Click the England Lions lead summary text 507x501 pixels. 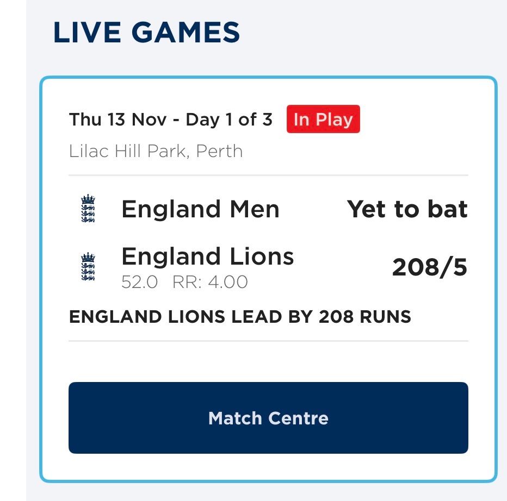point(240,316)
